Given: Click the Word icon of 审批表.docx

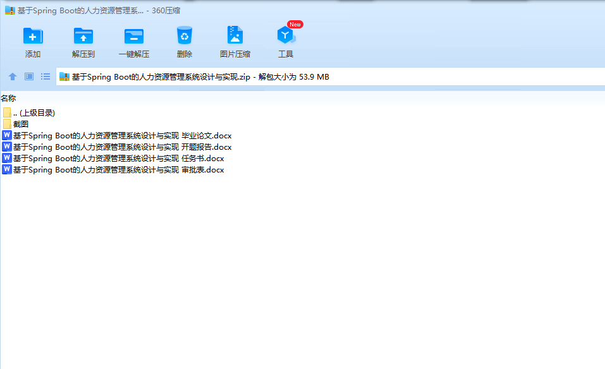Looking at the screenshot, I should click(x=6, y=169).
